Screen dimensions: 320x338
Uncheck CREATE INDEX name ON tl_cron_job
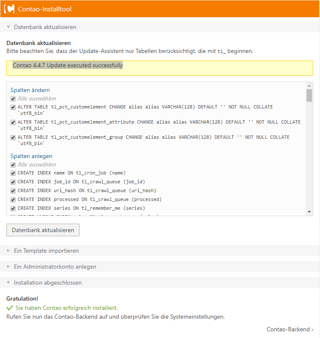coord(13,173)
